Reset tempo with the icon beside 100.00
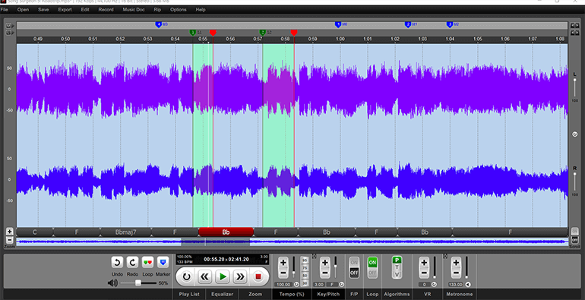 (x=296, y=284)
